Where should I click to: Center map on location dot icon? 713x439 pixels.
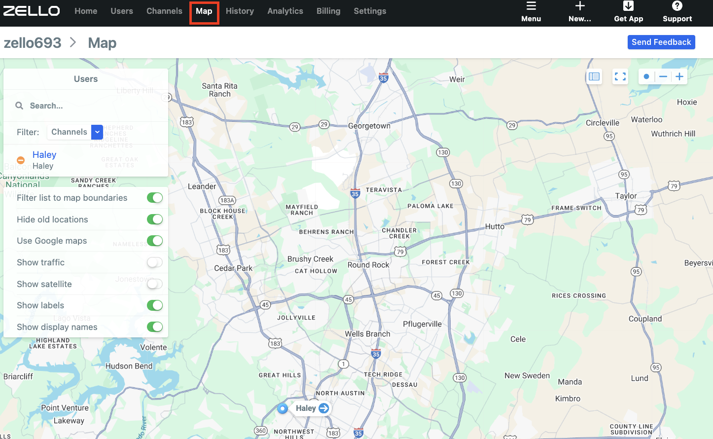pyautogui.click(x=646, y=76)
